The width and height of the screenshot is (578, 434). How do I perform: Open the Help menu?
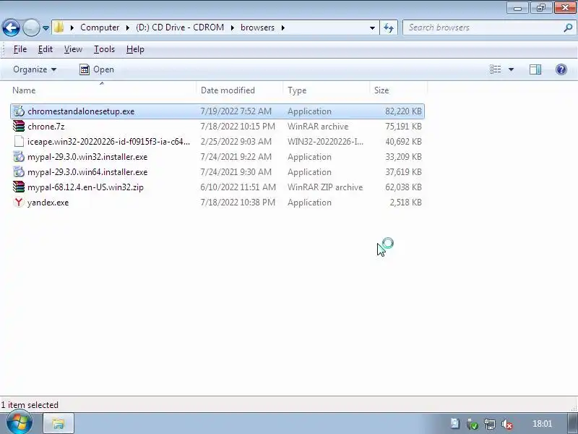tap(135, 49)
